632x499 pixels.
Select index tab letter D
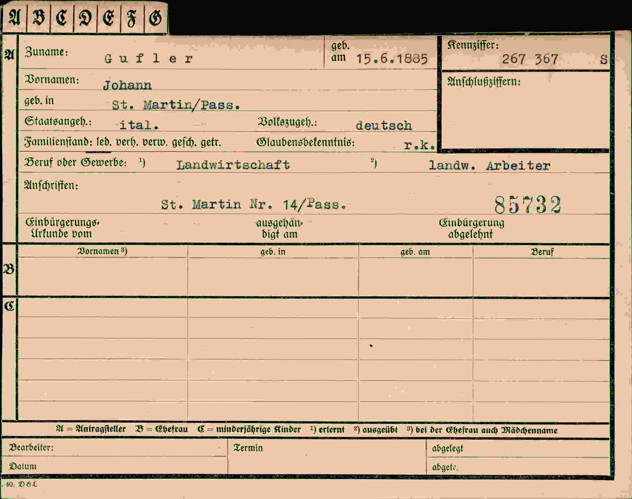click(85, 18)
